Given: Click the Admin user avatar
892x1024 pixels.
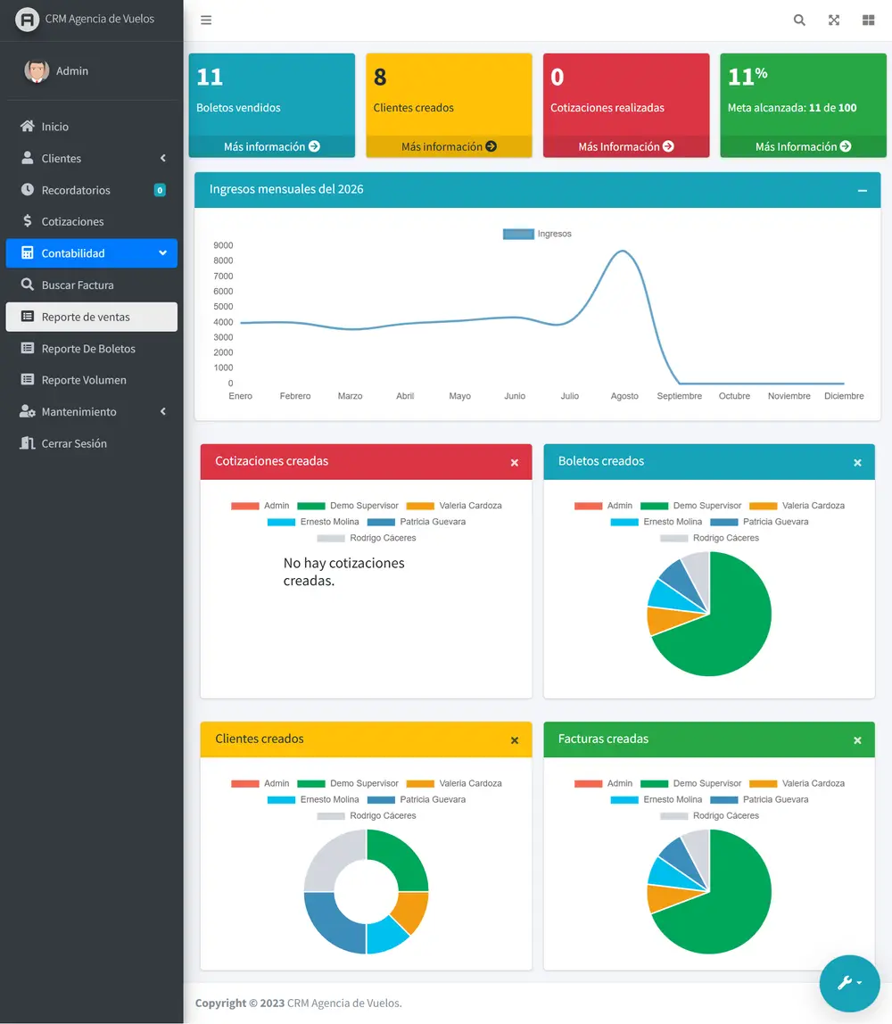Looking at the screenshot, I should click(x=37, y=71).
